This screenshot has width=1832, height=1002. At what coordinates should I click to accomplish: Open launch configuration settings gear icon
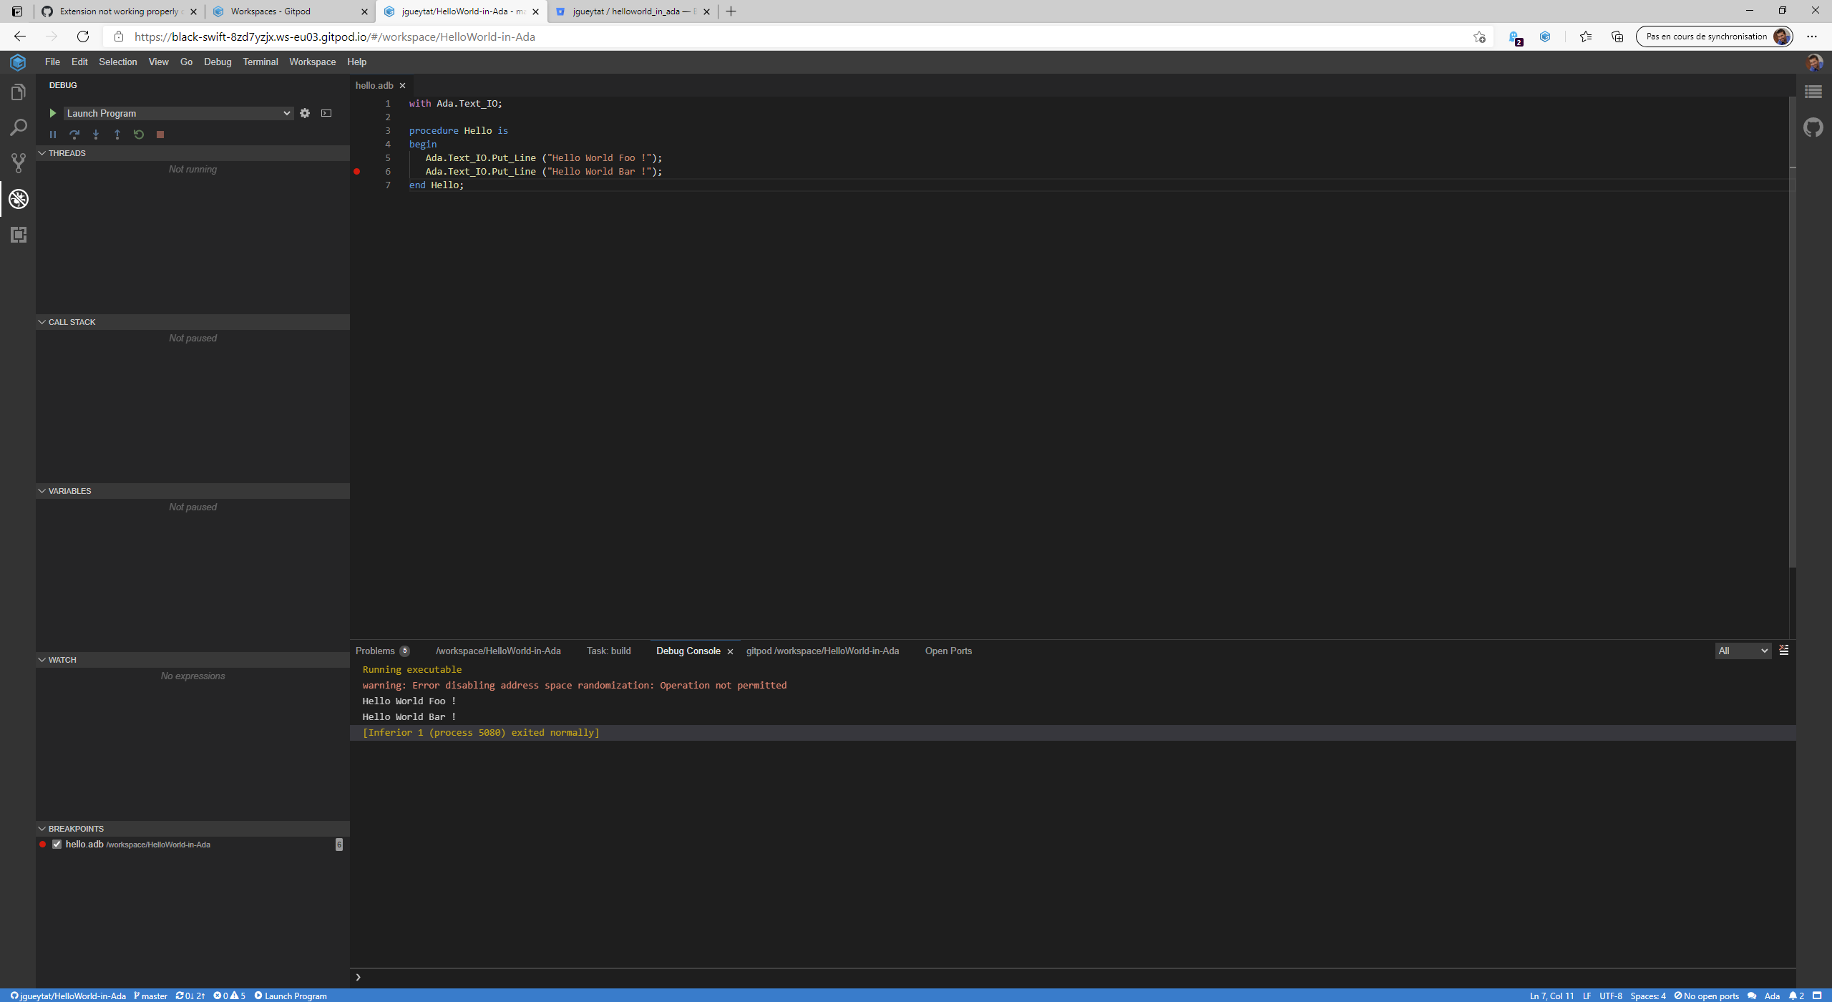[306, 113]
